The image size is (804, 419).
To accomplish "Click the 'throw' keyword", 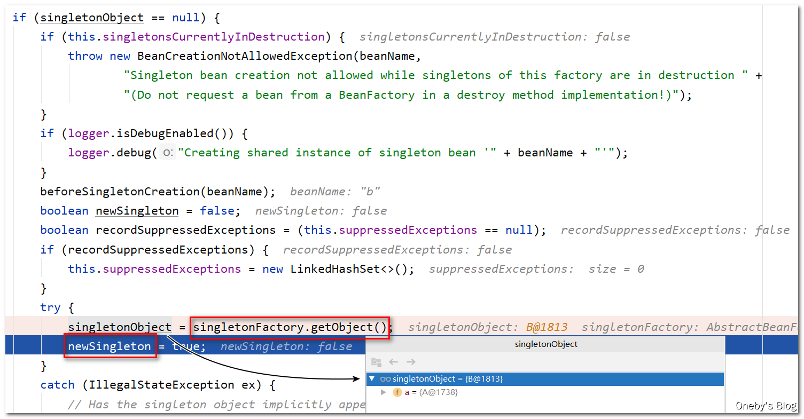I will [85, 56].
